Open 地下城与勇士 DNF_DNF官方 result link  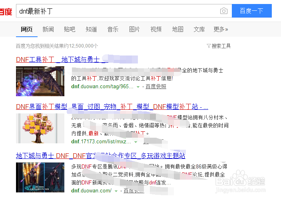pyautogui.click(x=101, y=156)
